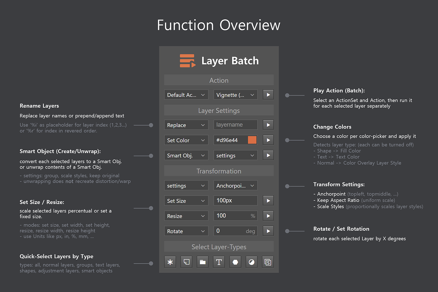Click the #d96e44 color swatch
The height and width of the screenshot is (292, 438).
pyautogui.click(x=251, y=140)
